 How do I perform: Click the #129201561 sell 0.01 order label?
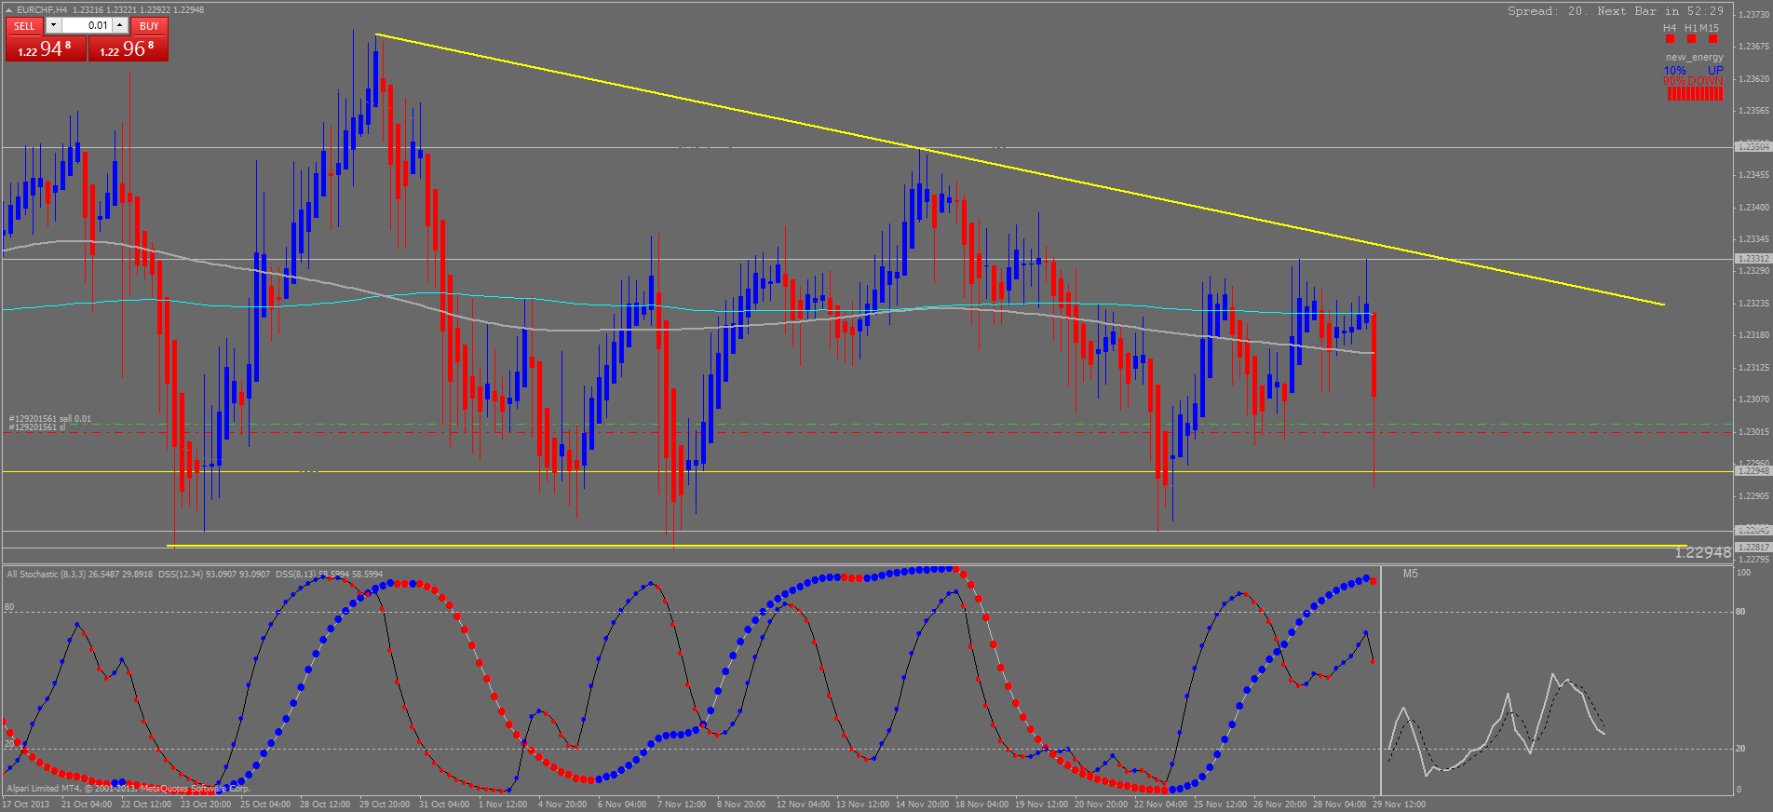[x=50, y=419]
